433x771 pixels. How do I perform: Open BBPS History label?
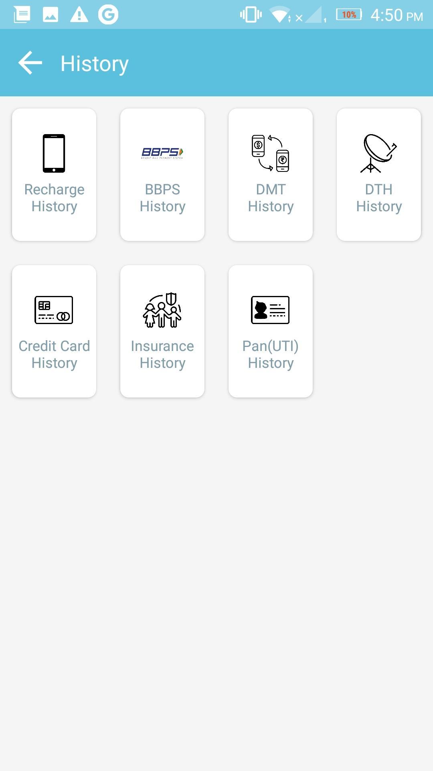(x=162, y=198)
